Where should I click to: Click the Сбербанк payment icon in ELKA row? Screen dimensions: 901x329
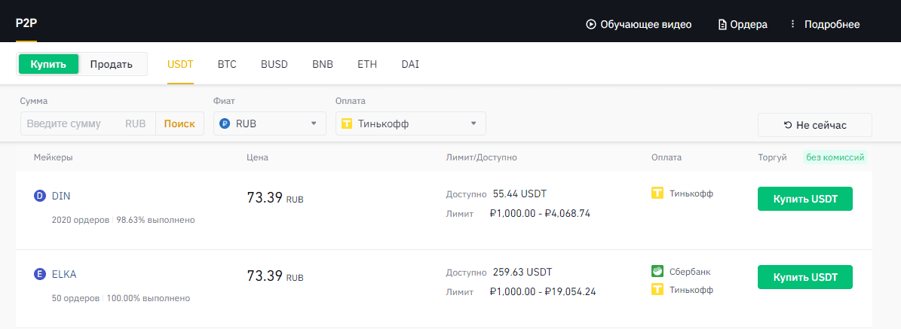pyautogui.click(x=657, y=272)
